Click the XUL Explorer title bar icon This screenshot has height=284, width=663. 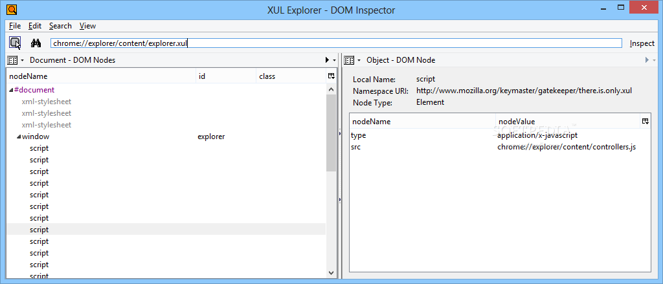12,9
